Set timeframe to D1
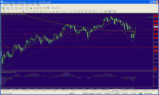This screenshot has width=159, height=95. pyautogui.click(x=67, y=11)
